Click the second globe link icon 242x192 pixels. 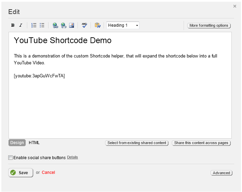[x=63, y=25]
